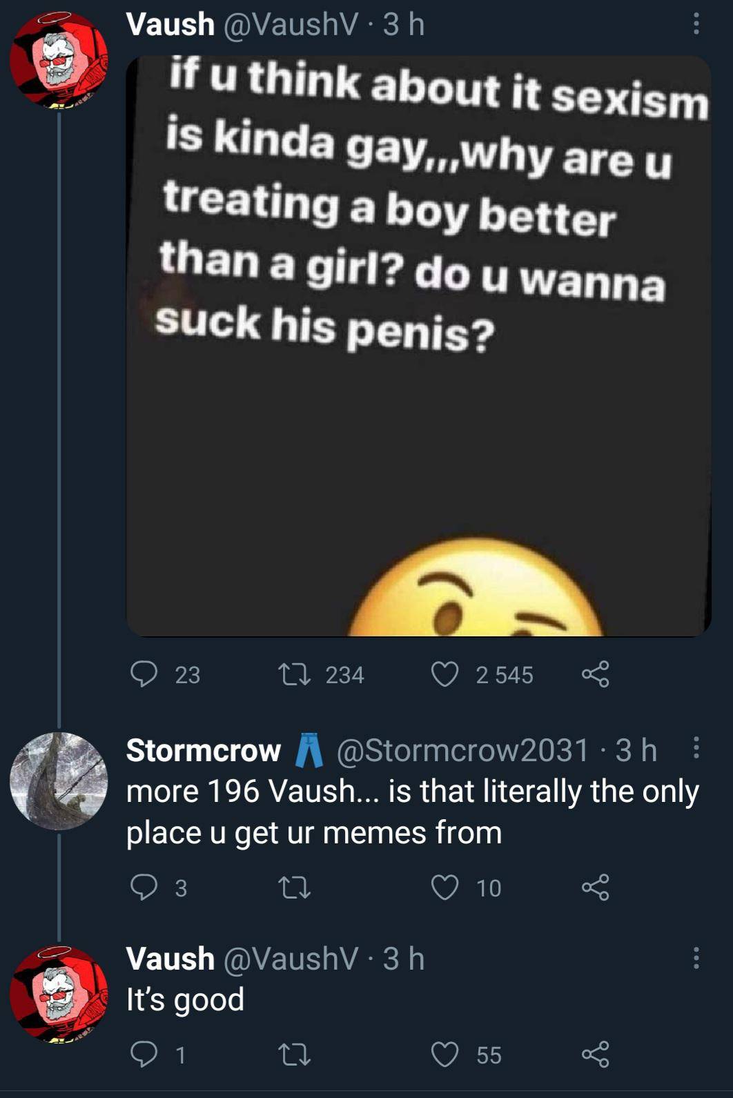Screen dimensions: 733x1098
Task: Like the "It's good" reply
Action: tap(445, 1055)
